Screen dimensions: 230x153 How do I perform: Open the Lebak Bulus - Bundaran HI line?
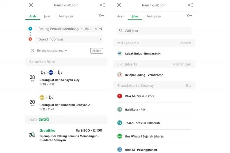[x=154, y=54]
